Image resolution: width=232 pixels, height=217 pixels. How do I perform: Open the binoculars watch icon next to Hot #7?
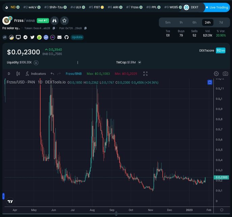pos(54,21)
